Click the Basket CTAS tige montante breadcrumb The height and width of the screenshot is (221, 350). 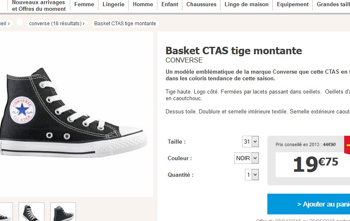click(125, 24)
